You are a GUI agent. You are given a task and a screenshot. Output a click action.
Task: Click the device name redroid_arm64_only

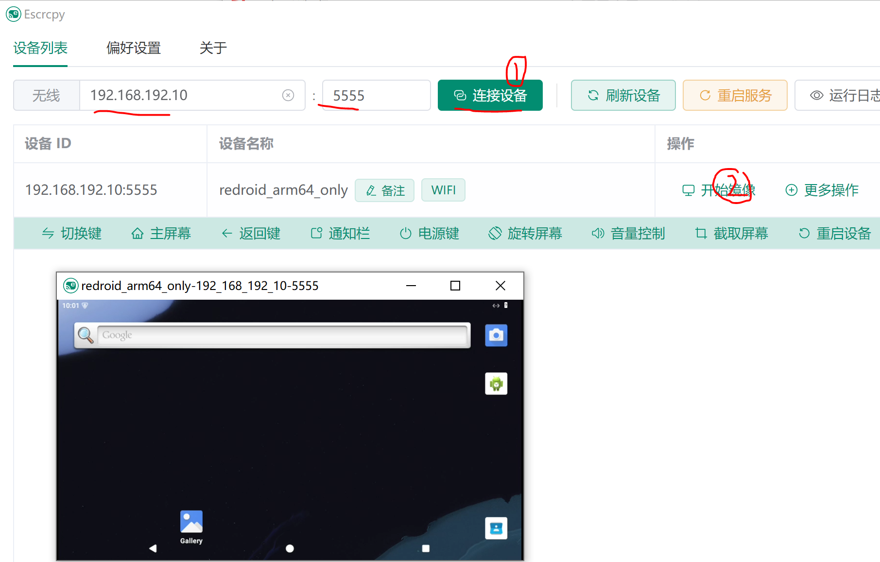[283, 190]
